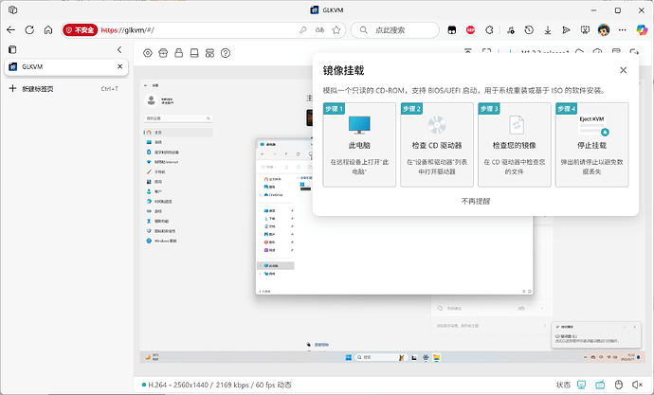This screenshot has width=654, height=395.
Task: Click the 检查您的镜像 step 3 card
Action: [515, 144]
